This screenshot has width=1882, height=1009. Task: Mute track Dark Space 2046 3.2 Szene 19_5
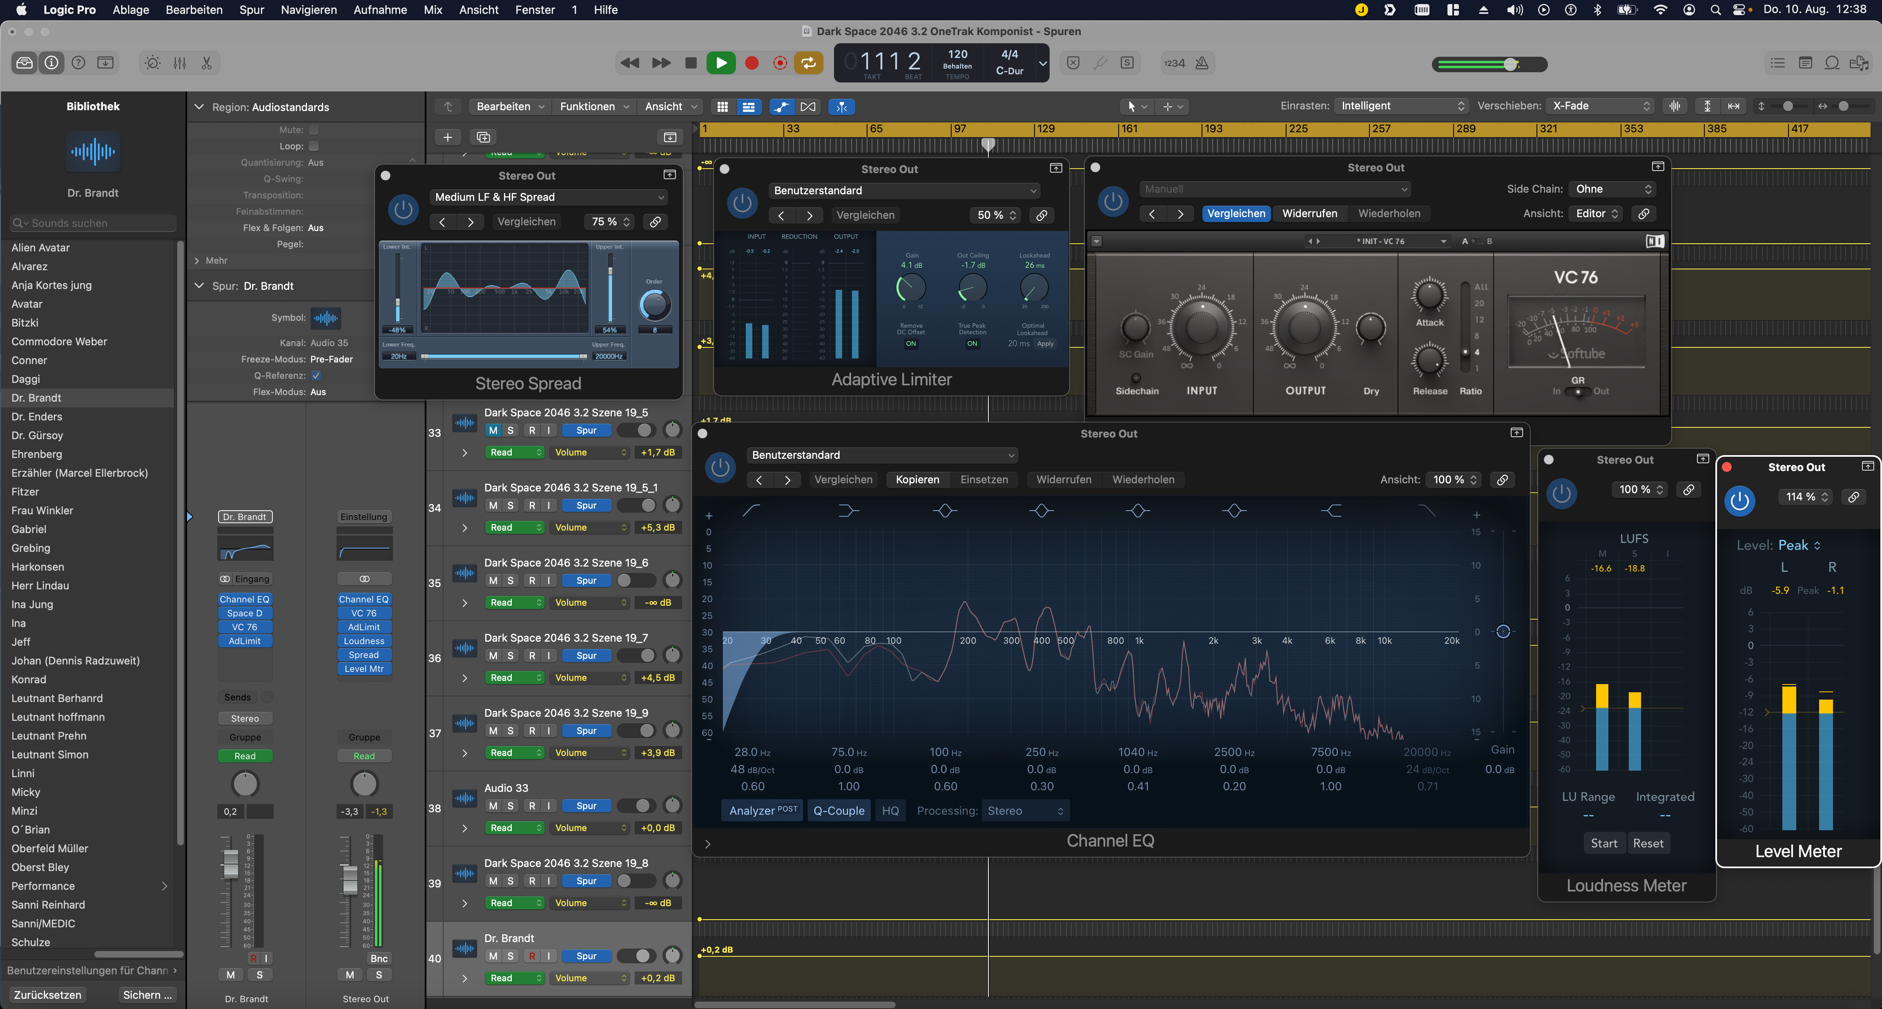(493, 430)
